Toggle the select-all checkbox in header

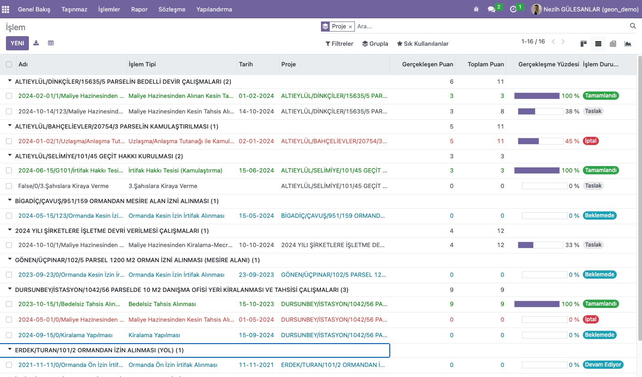[x=9, y=65]
